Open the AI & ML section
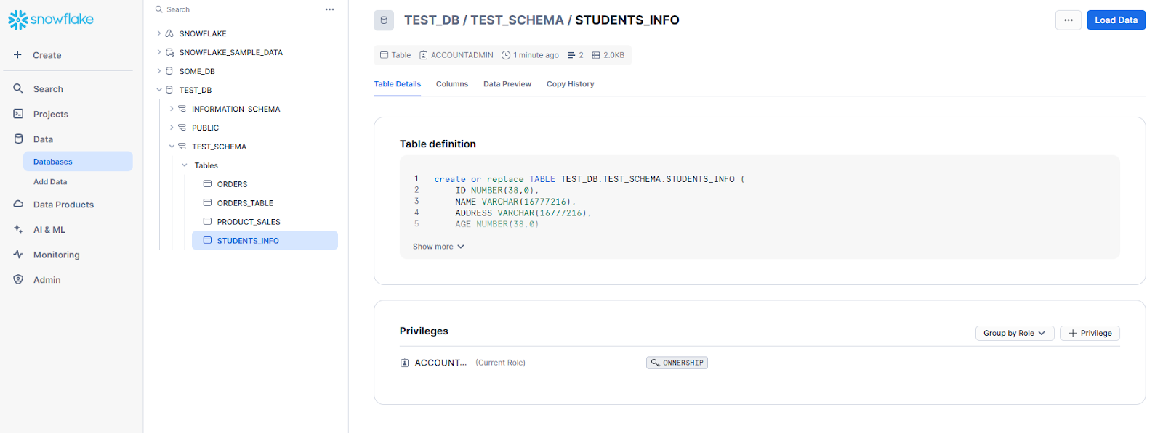1163x433 pixels. point(49,230)
